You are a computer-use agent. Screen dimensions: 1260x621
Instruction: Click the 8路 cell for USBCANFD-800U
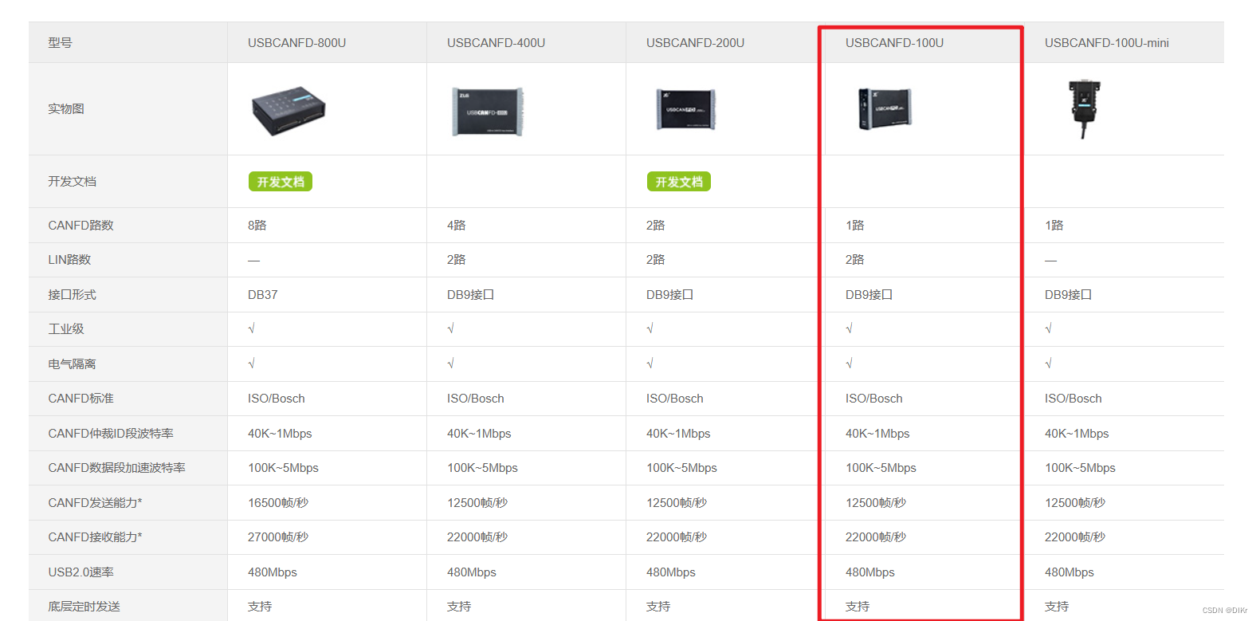pyautogui.click(x=257, y=226)
